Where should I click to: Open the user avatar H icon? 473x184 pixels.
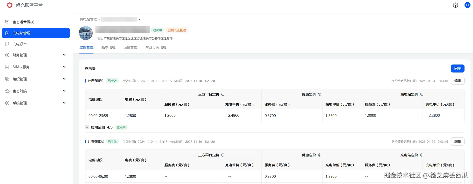click(467, 5)
